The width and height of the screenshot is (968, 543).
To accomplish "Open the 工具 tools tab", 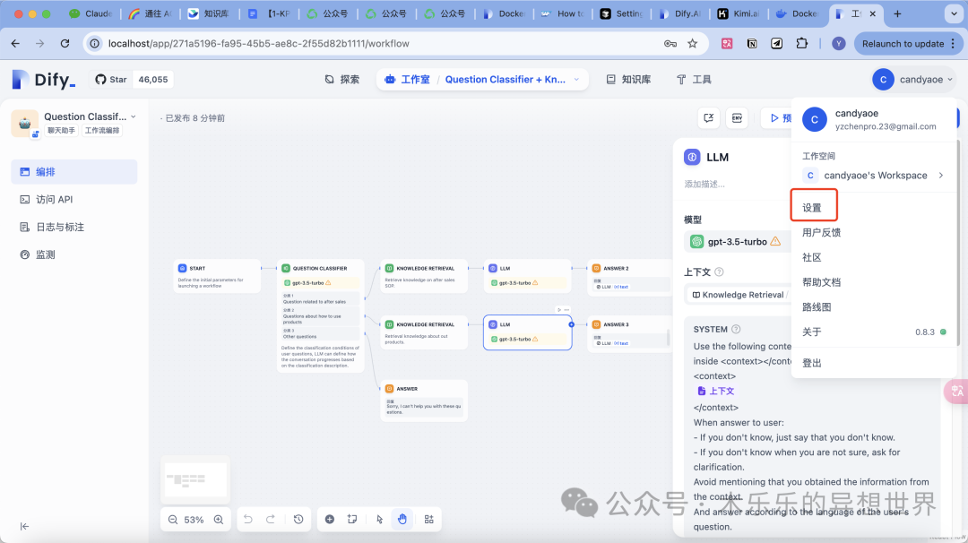I will click(694, 79).
